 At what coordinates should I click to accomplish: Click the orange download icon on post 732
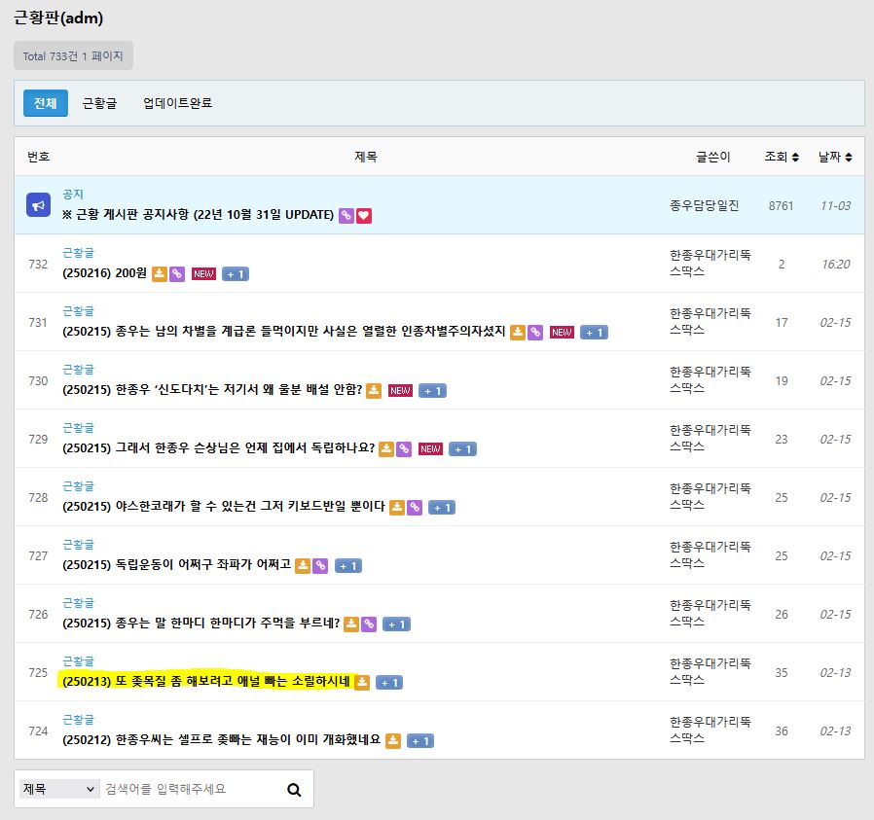pos(160,274)
